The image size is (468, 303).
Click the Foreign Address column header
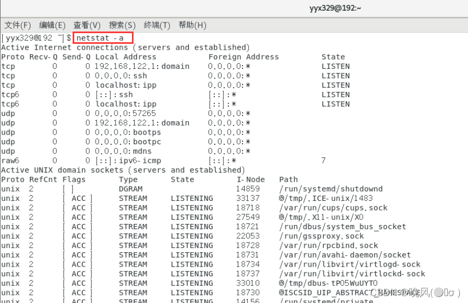coord(244,57)
